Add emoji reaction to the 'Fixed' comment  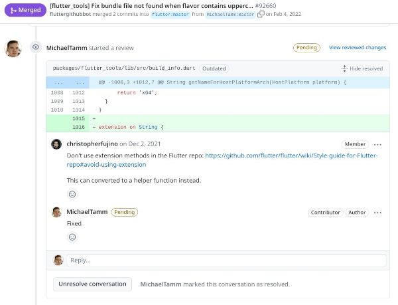[x=72, y=237]
